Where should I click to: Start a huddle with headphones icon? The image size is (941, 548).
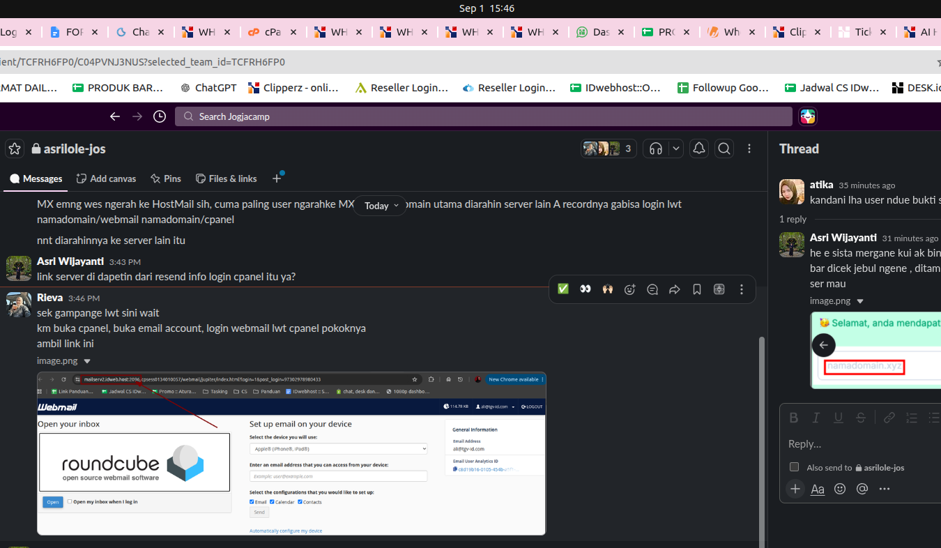tap(655, 149)
